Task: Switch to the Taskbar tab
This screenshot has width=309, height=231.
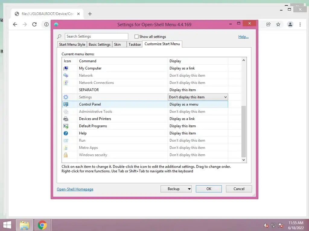Action: 135,45
